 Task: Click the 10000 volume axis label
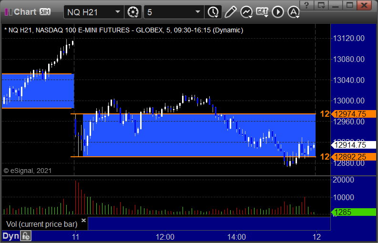pos(343,197)
